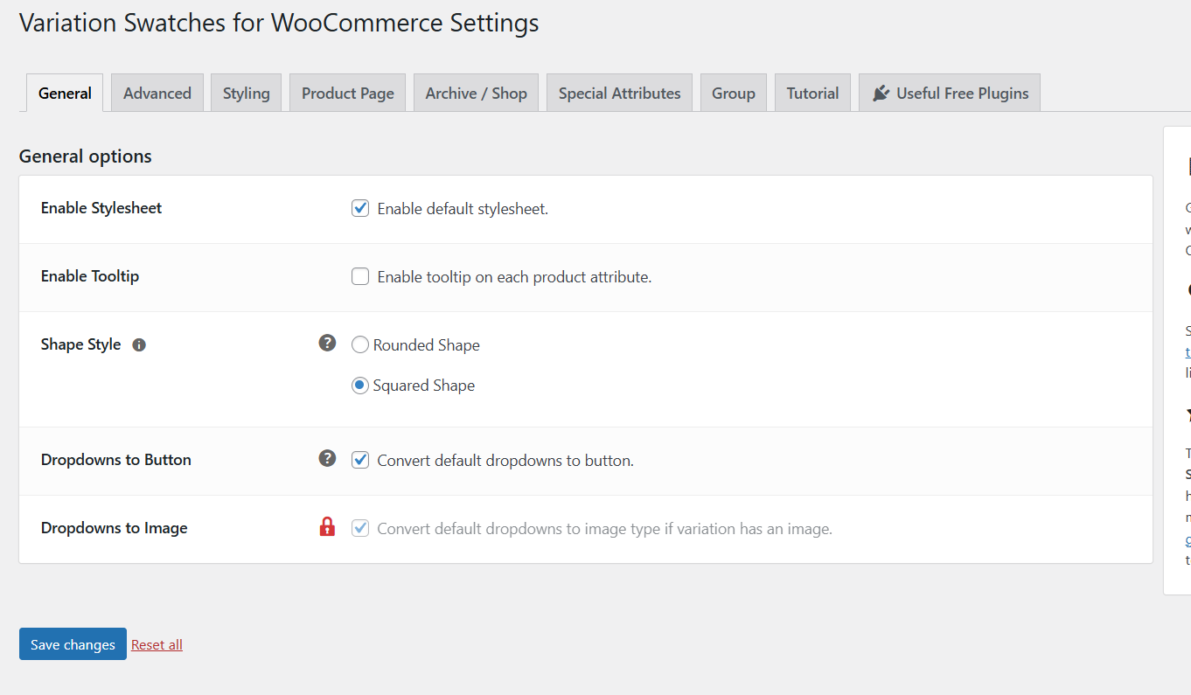This screenshot has height=695, width=1191.
Task: Open the Dropdowns to Button help question mark
Action: click(327, 458)
